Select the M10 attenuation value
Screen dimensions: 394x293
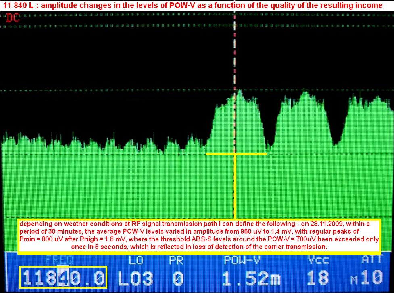point(366,278)
